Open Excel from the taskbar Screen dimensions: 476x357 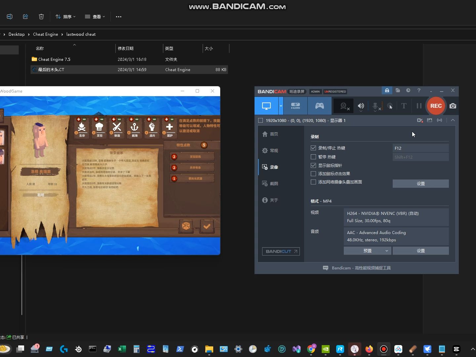pos(122,349)
